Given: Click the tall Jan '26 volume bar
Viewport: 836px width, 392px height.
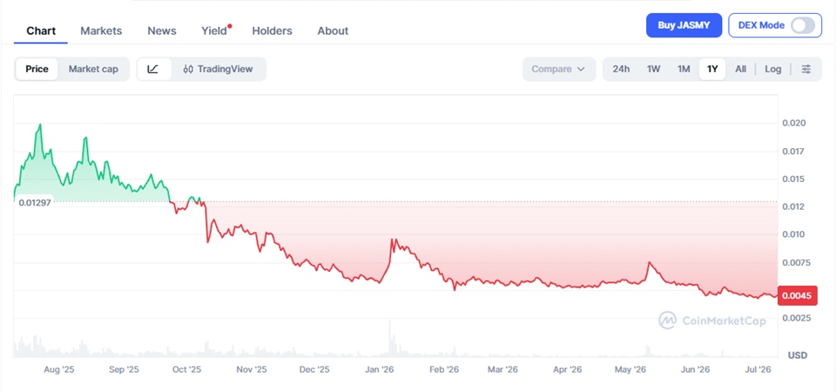Looking at the screenshot, I should coord(390,339).
